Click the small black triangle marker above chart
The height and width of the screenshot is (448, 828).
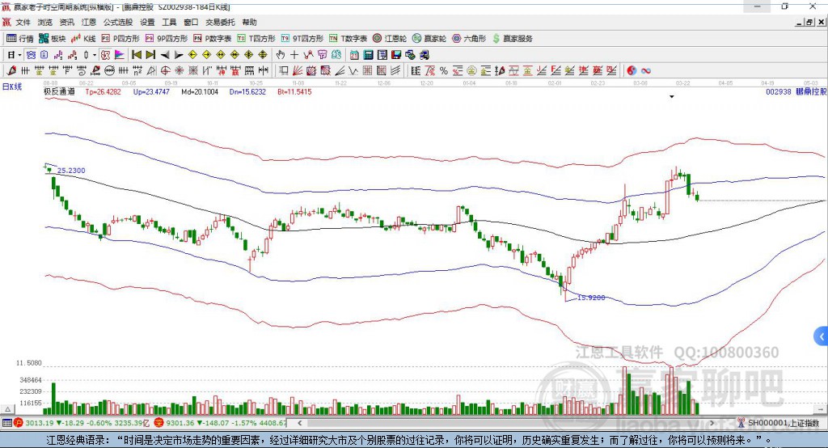tap(672, 97)
